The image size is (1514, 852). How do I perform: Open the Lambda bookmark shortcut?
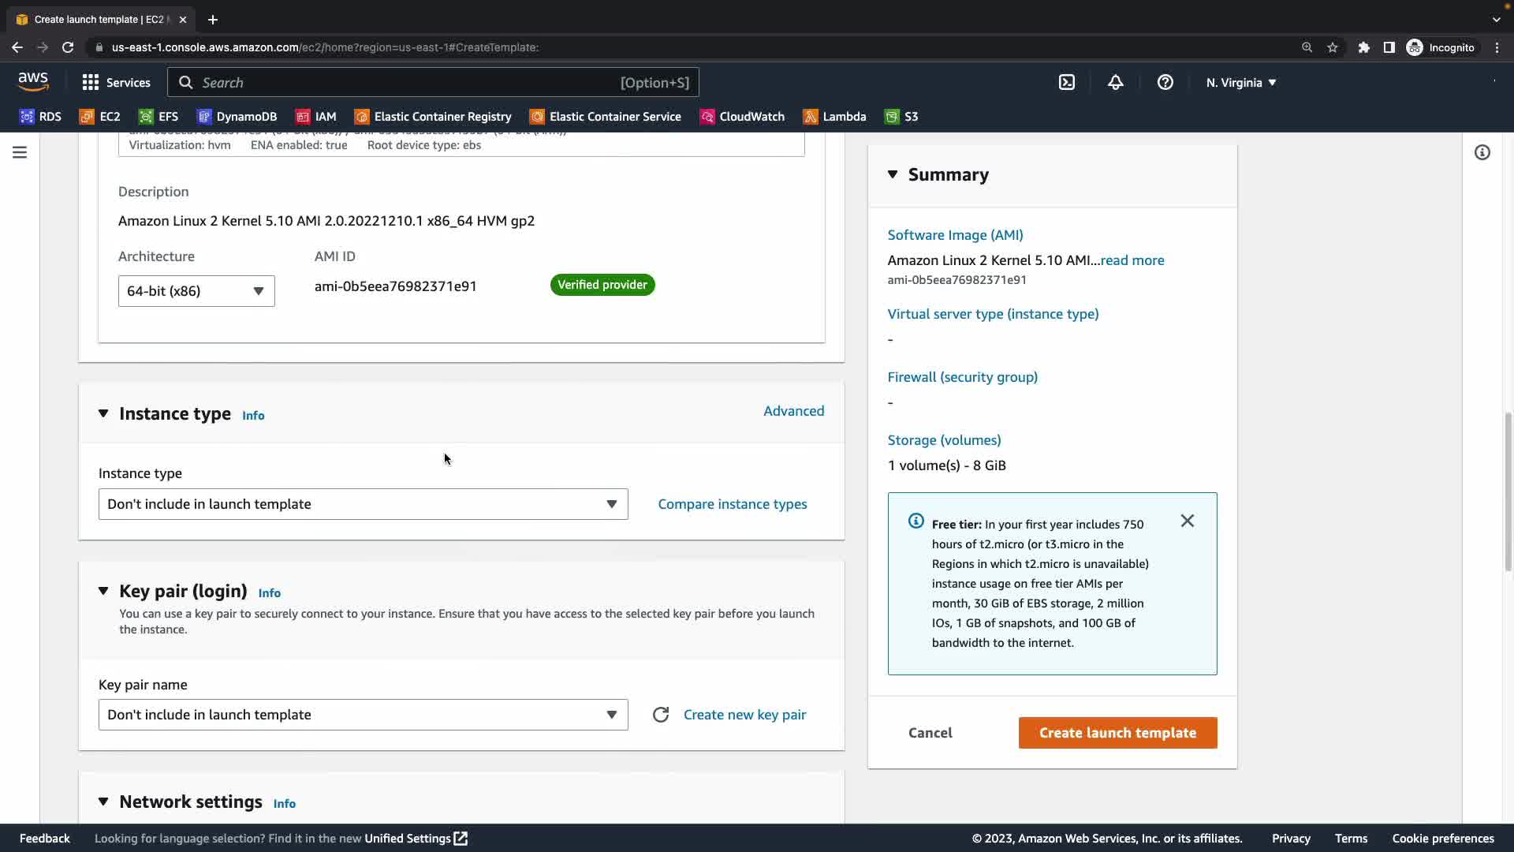[x=834, y=117]
